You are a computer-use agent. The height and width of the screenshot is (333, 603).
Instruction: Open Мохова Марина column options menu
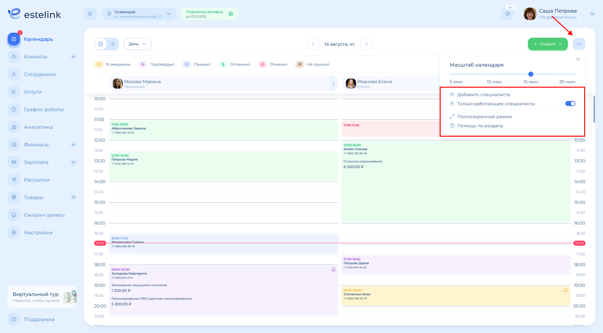point(333,84)
